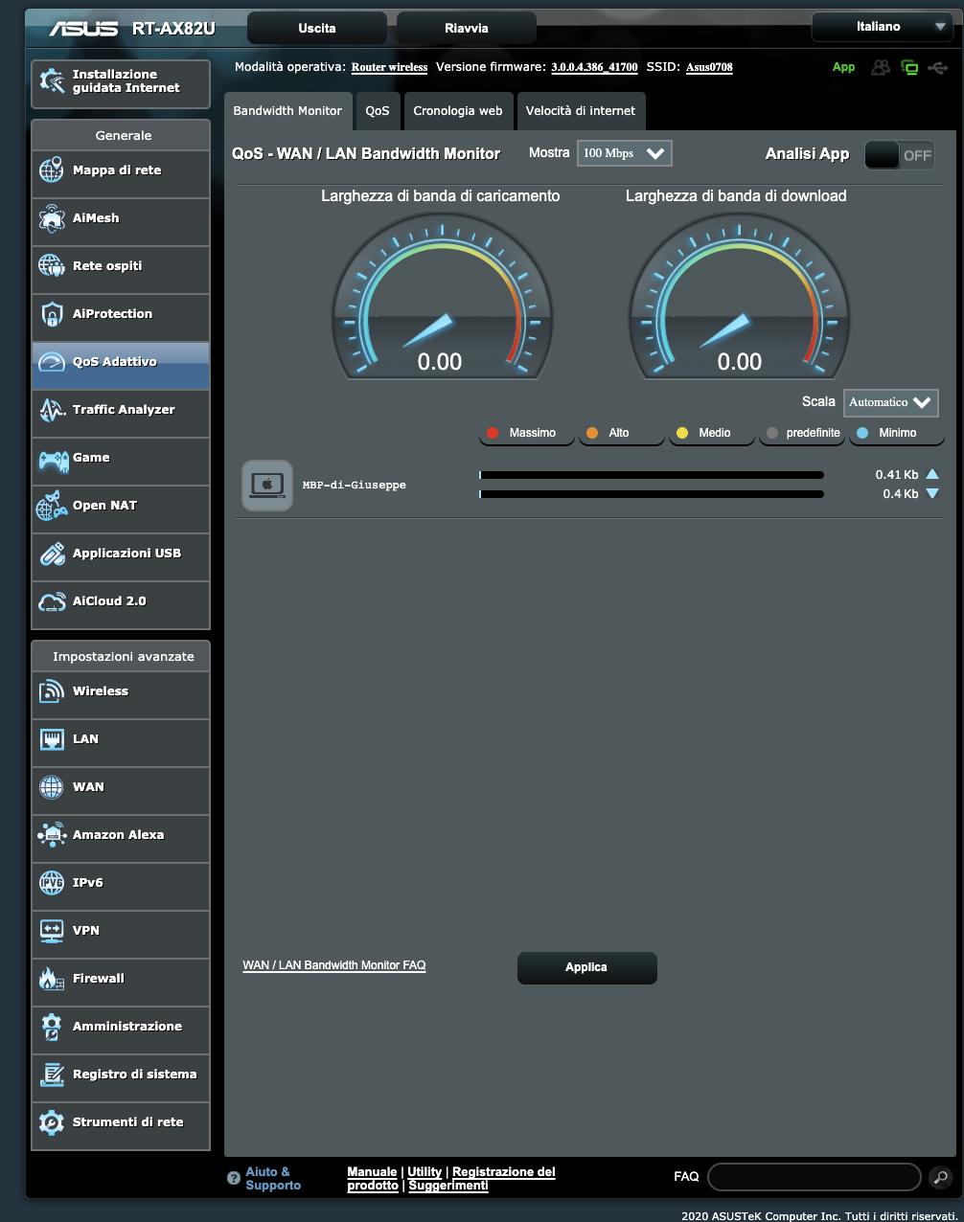Open the Wireless menu item label

(x=101, y=691)
